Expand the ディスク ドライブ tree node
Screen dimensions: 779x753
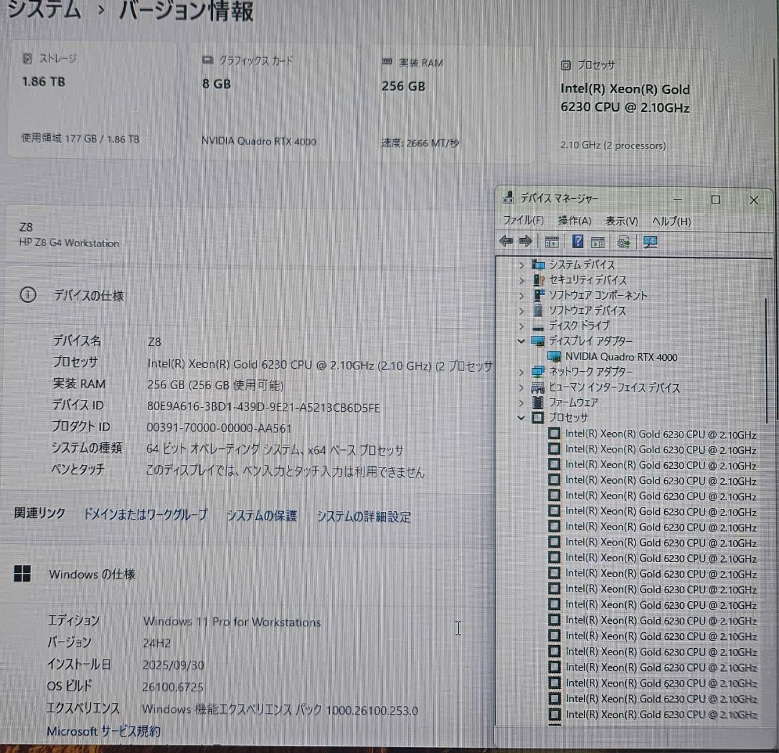point(521,326)
